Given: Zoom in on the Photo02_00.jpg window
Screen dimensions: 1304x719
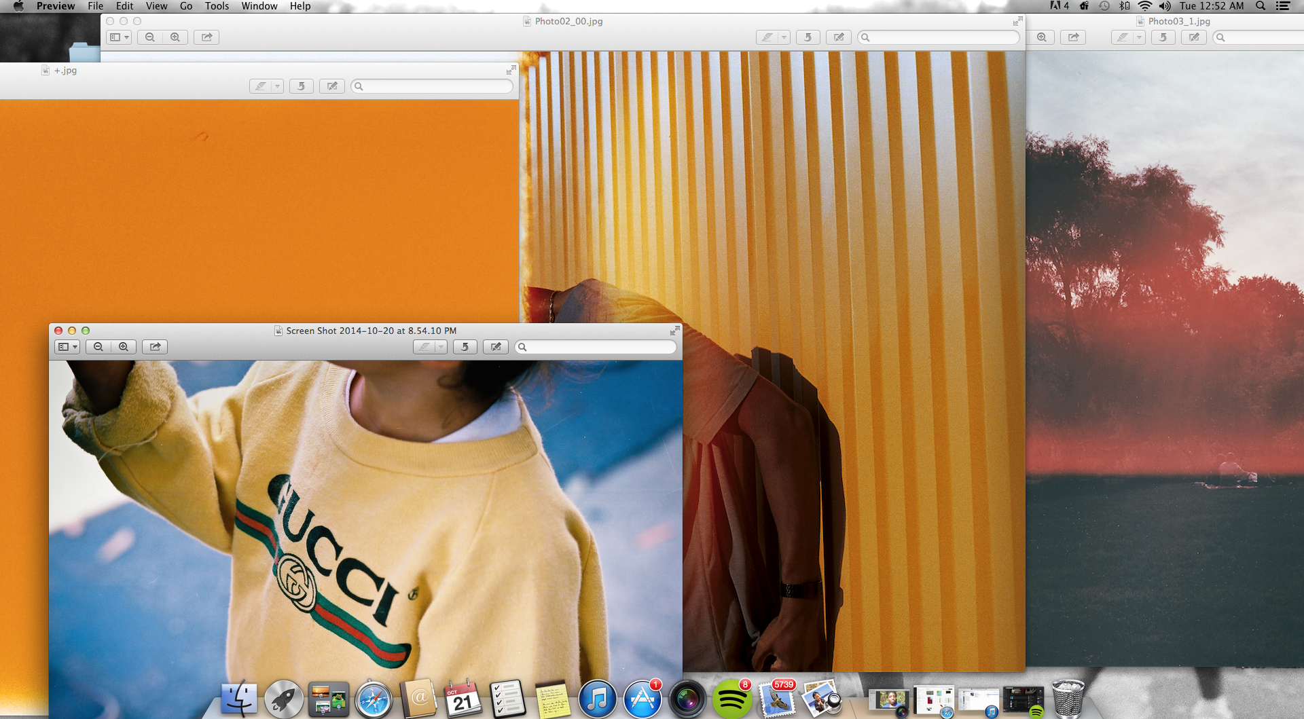Looking at the screenshot, I should pos(175,37).
